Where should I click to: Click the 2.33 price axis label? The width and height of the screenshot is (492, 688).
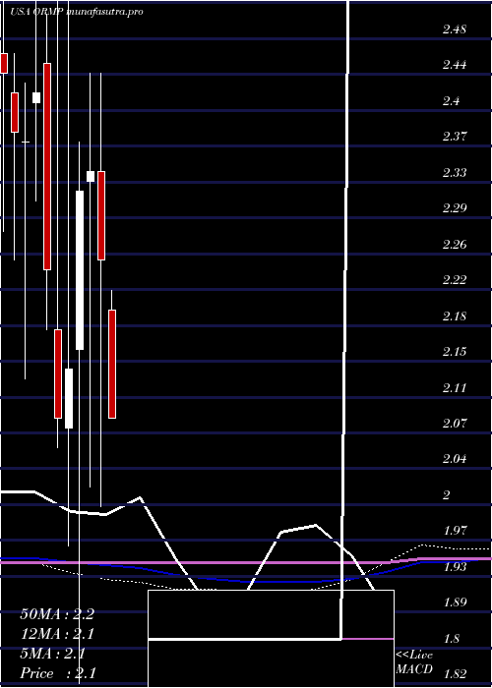pyautogui.click(x=455, y=172)
